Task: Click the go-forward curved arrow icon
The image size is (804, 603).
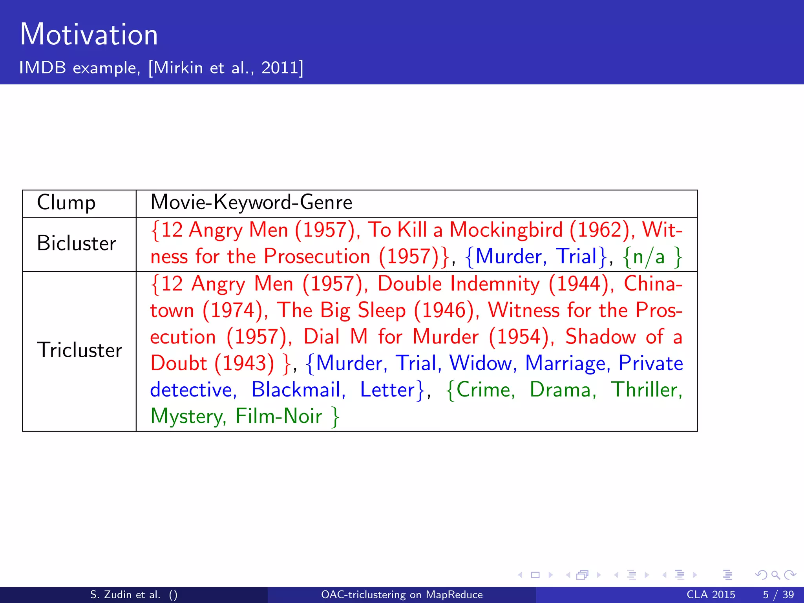Action: [x=790, y=575]
